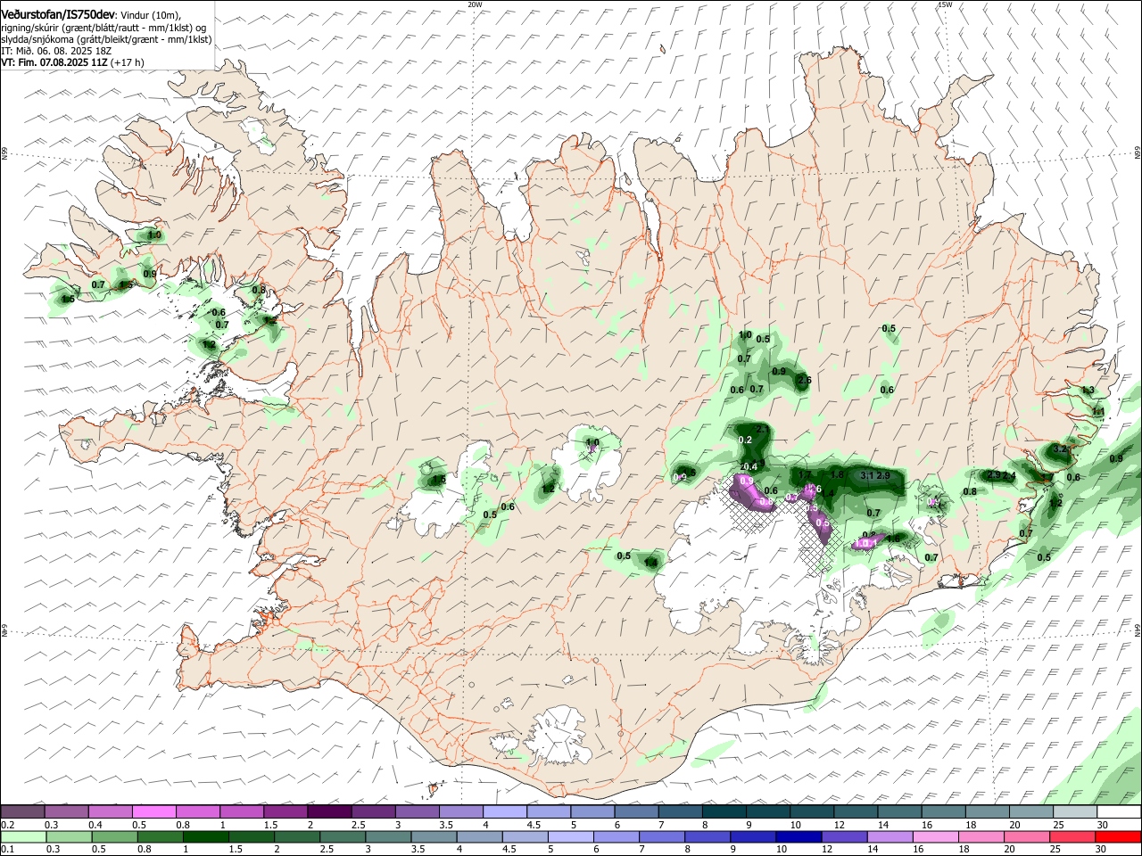Viewport: 1142px width, 856px height.
Task: Select the lilac 14 rain legend swatch
Action: (x=891, y=836)
